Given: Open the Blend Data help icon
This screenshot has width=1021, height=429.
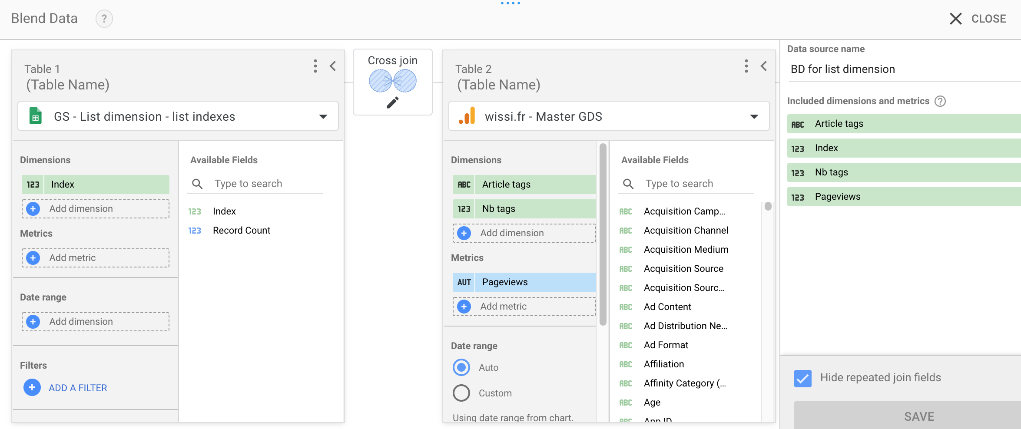Looking at the screenshot, I should (104, 19).
